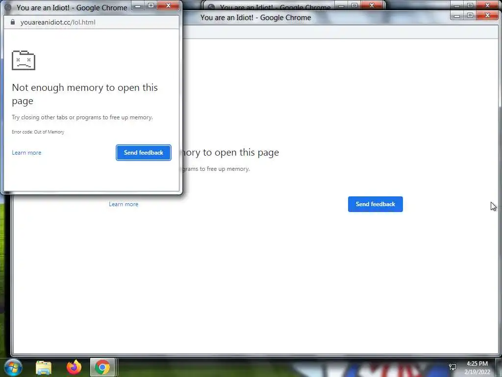Open Learn more link in large background window
Screen dimensions: 502x377
(124, 204)
